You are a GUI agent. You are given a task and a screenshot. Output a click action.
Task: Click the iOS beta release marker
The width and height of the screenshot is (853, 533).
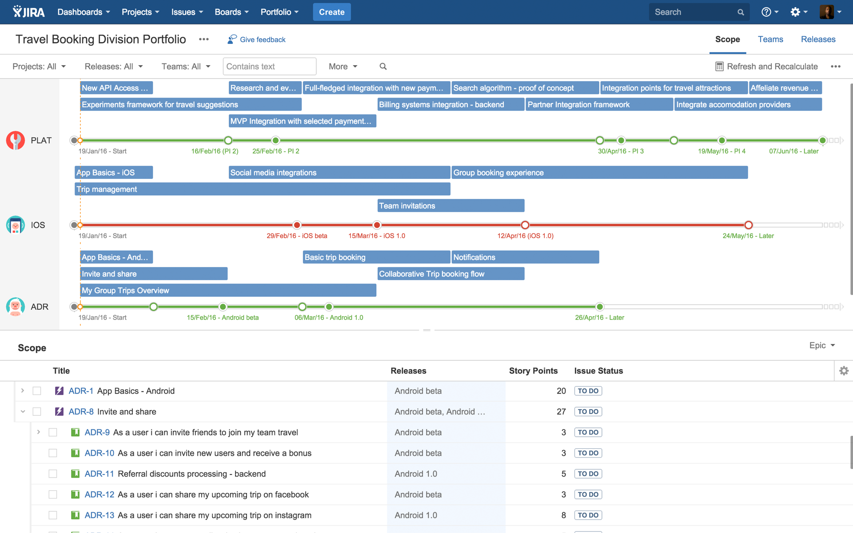pos(297,225)
